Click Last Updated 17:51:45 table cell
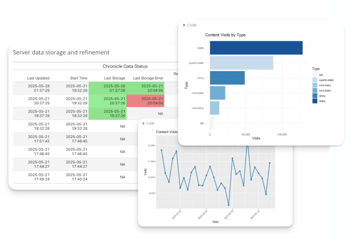The image size is (353, 239). point(39,138)
